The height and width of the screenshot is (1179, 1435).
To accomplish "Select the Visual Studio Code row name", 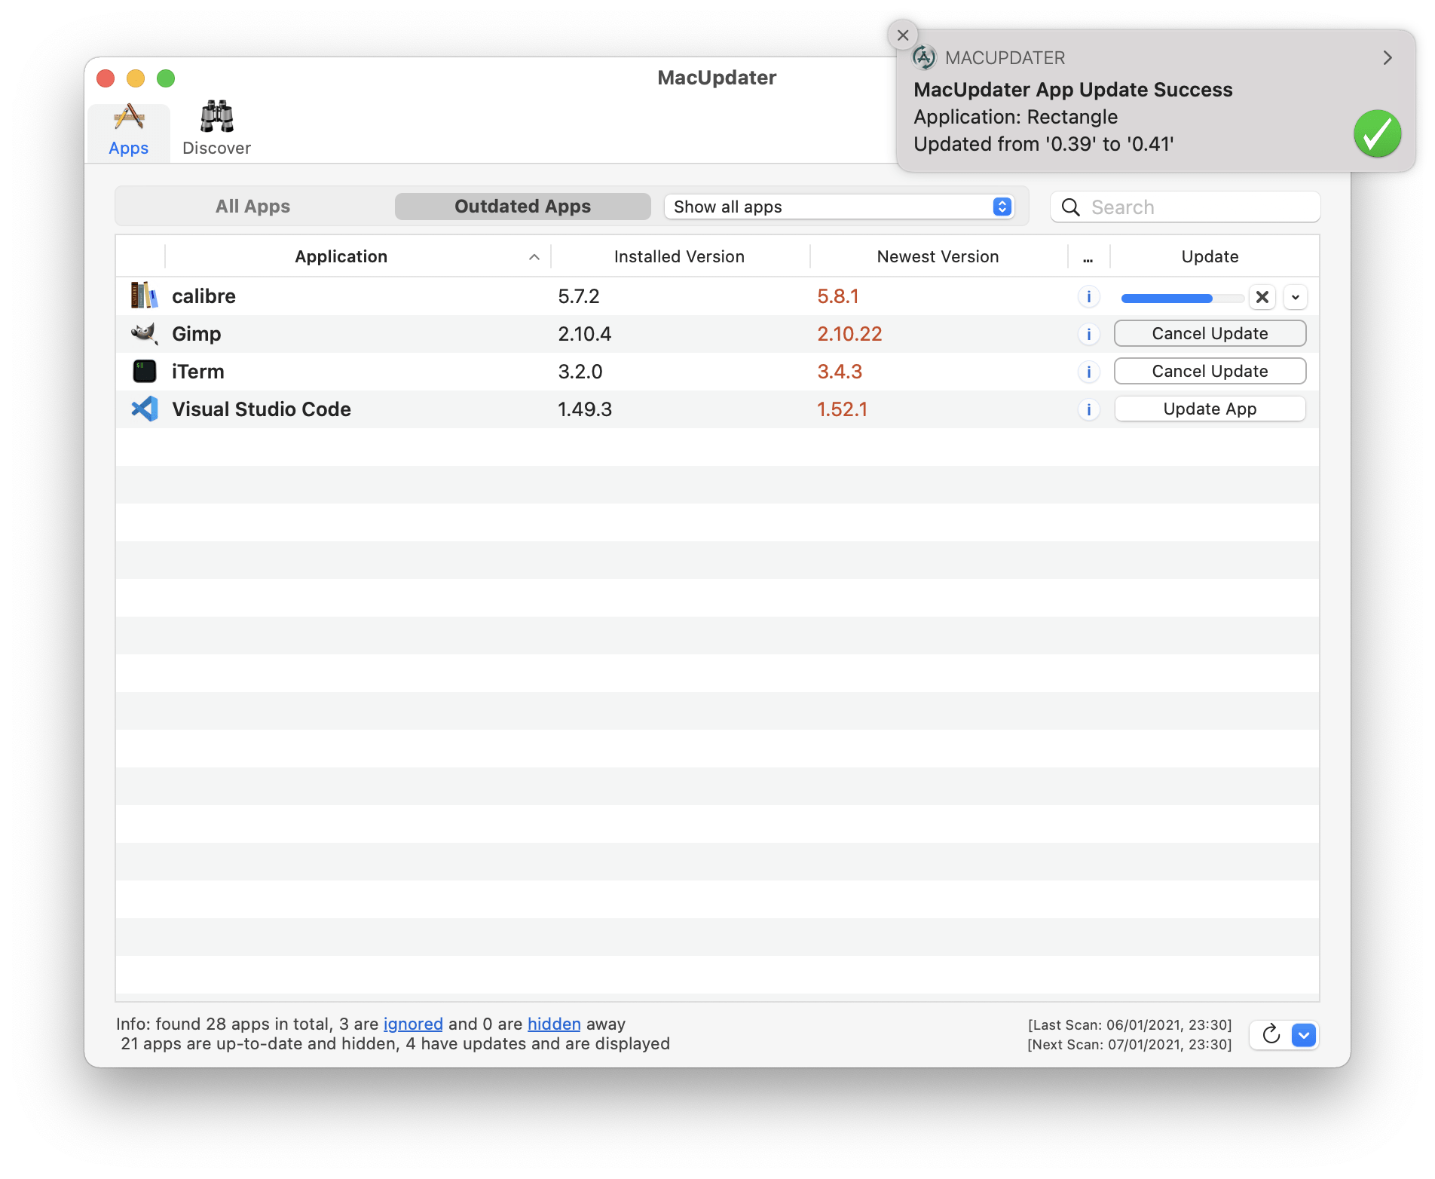I will [x=262, y=409].
